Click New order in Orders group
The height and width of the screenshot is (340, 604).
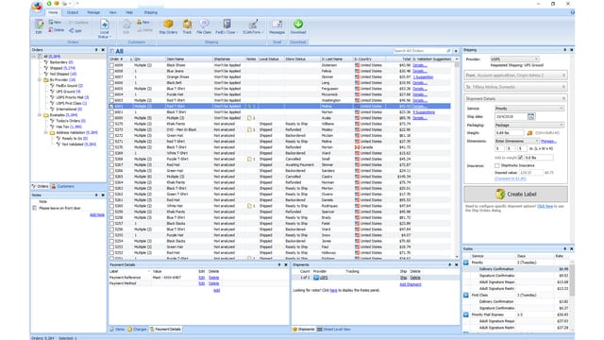coord(55,23)
